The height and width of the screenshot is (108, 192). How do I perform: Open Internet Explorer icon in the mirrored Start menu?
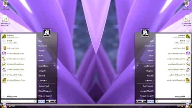point(188,36)
